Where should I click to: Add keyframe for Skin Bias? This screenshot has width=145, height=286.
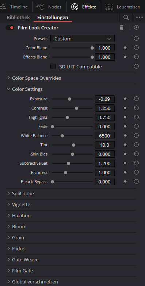pyautogui.click(x=125, y=154)
